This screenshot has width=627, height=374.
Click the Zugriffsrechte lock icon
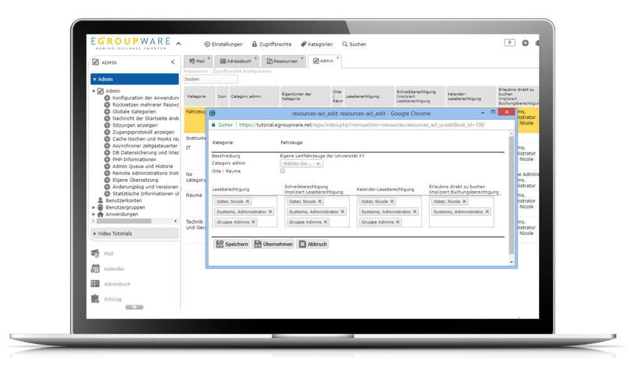255,44
